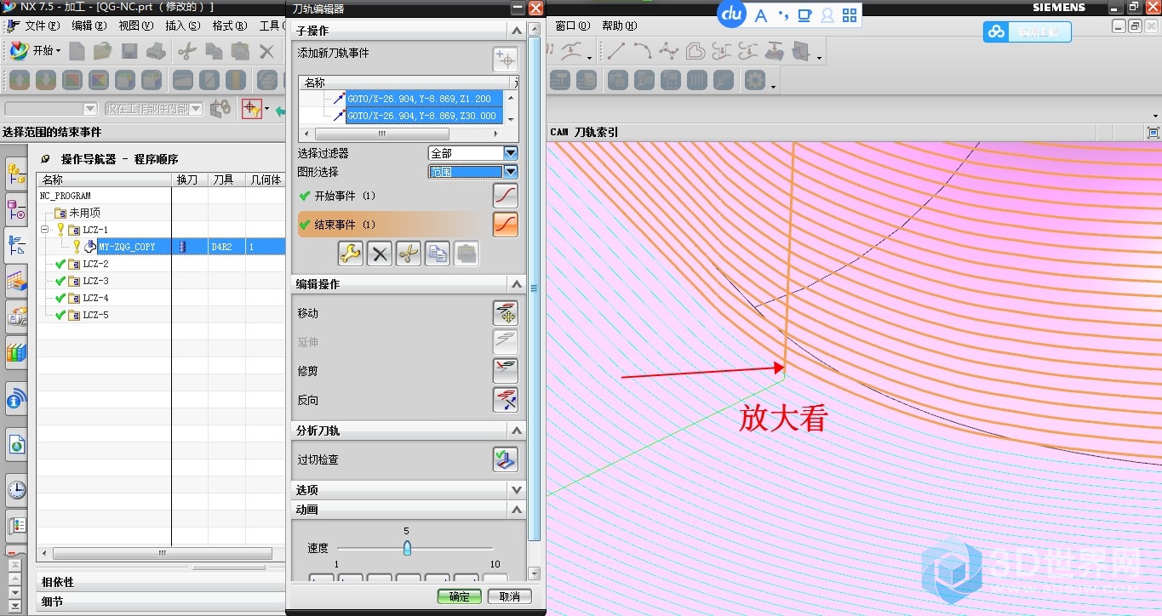Viewport: 1162px width, 616px height.
Task: Click the scissors cut icon in tool path editor
Action: point(409,254)
